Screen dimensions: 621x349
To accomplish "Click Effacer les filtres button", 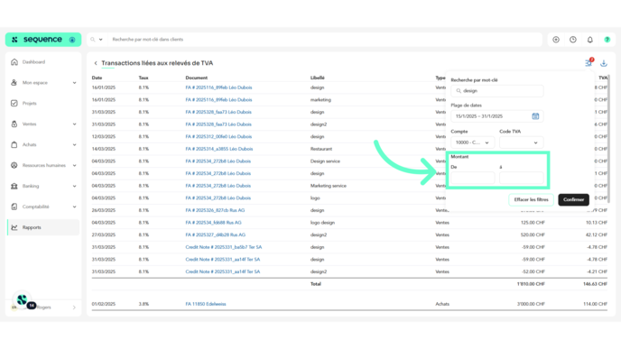I will tap(531, 200).
